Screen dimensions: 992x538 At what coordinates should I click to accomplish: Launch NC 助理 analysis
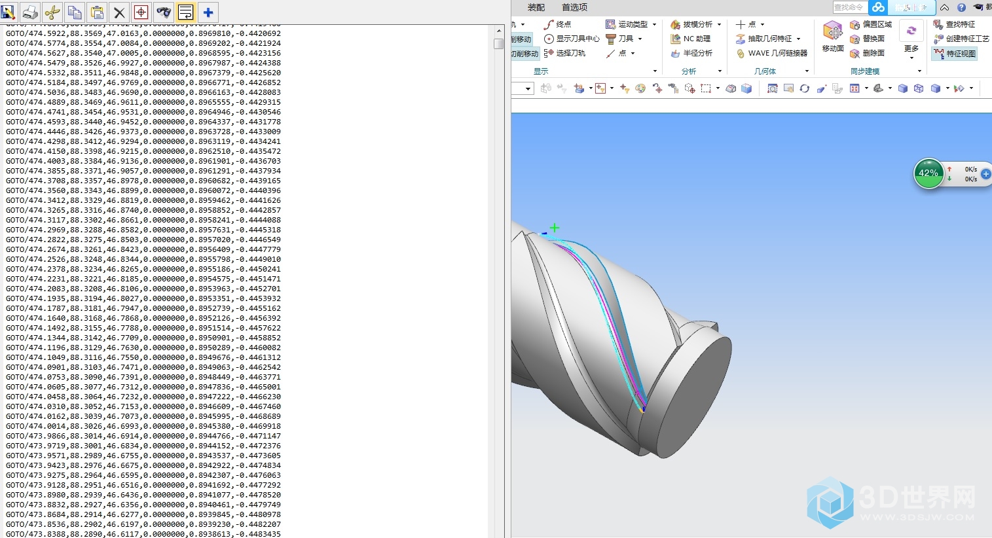coord(691,39)
